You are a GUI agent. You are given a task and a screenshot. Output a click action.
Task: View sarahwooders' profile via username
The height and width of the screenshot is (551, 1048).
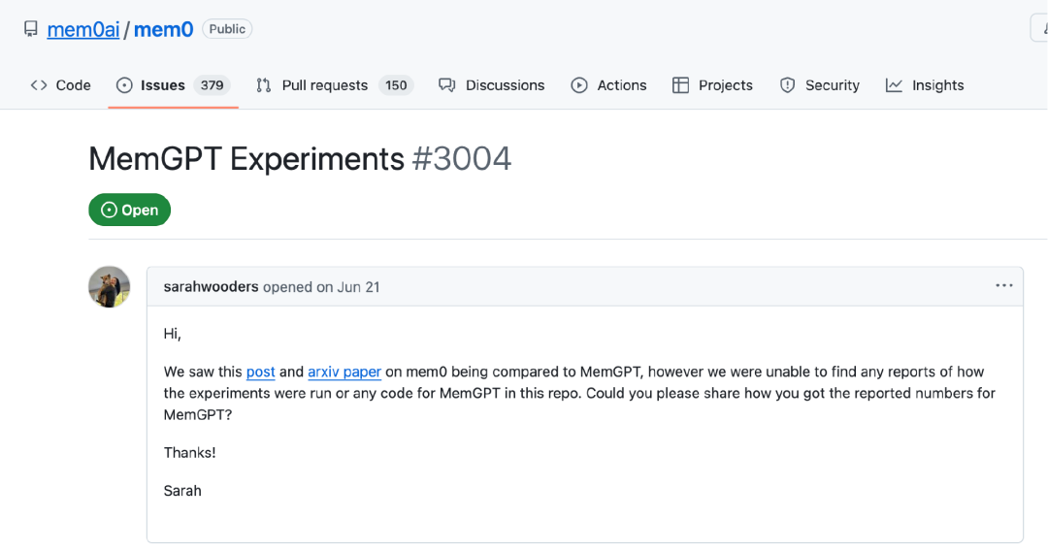[211, 287]
